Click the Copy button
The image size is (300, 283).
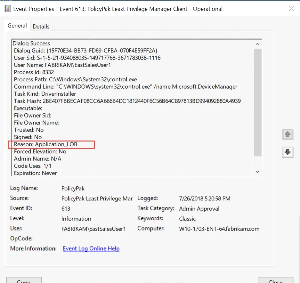coord(24,280)
